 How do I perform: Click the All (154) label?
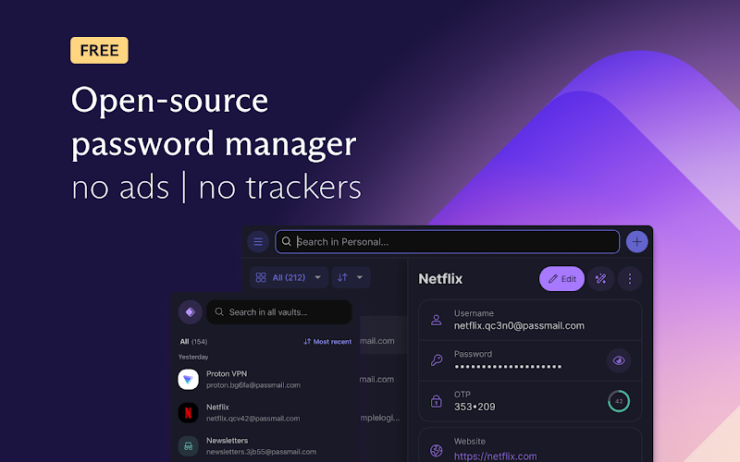[193, 342]
